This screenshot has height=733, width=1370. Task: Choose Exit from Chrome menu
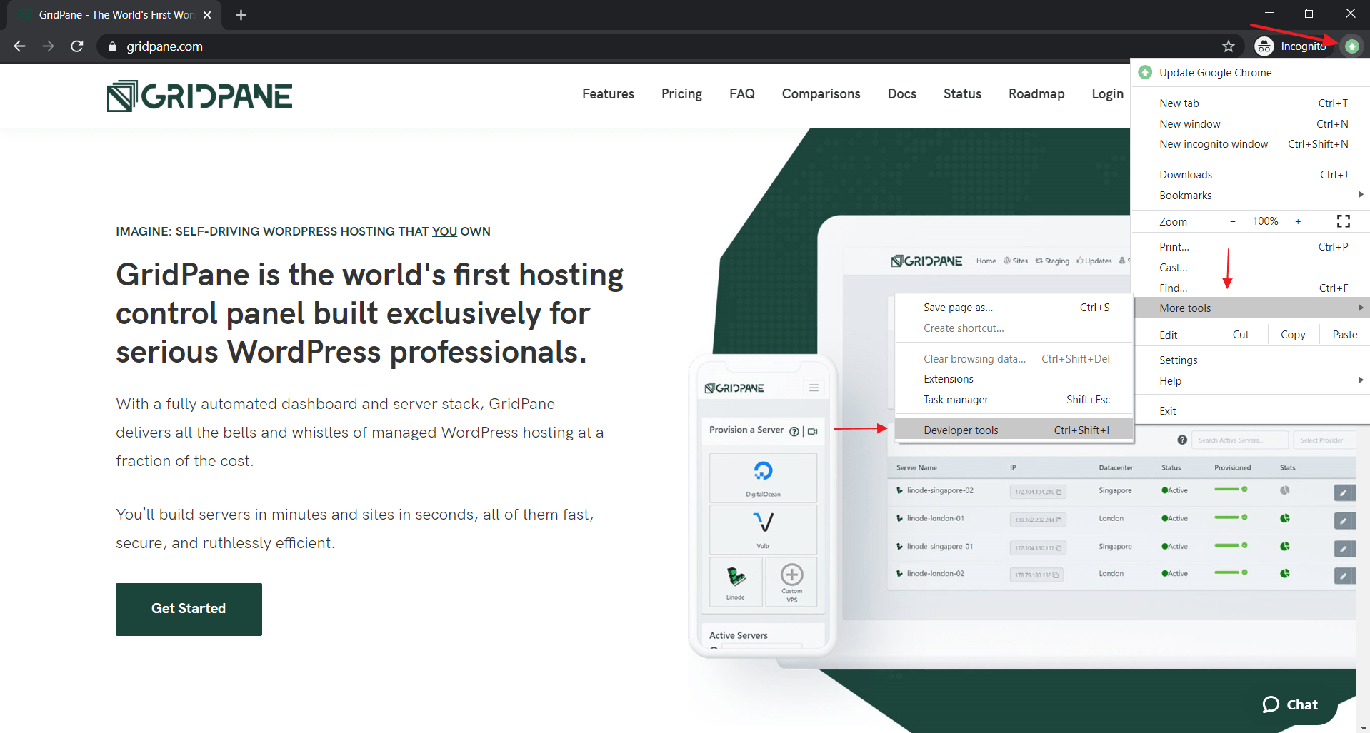[x=1250, y=410]
